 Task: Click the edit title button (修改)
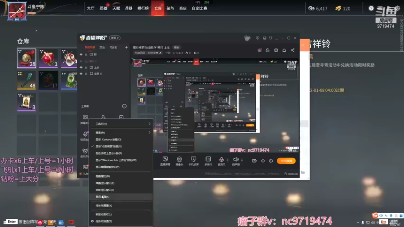pos(176,47)
